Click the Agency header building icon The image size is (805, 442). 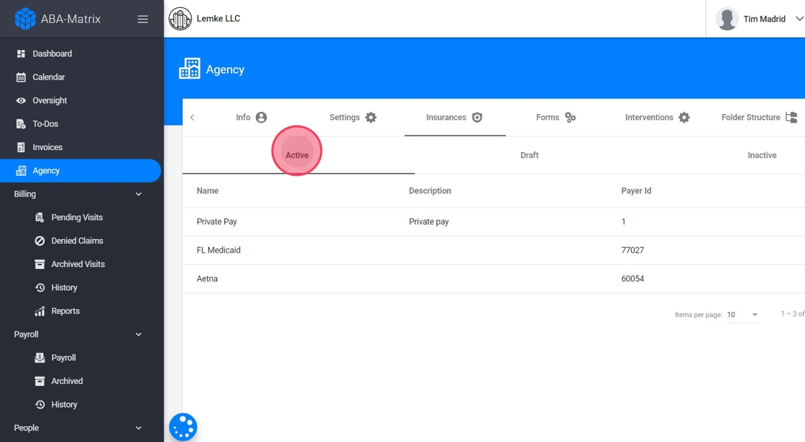point(190,68)
